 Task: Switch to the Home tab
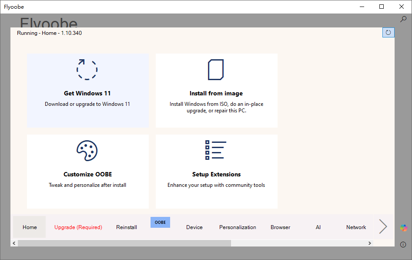coord(30,227)
